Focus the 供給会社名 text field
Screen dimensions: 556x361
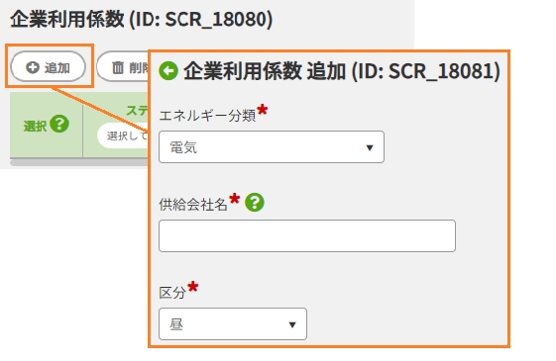307,235
